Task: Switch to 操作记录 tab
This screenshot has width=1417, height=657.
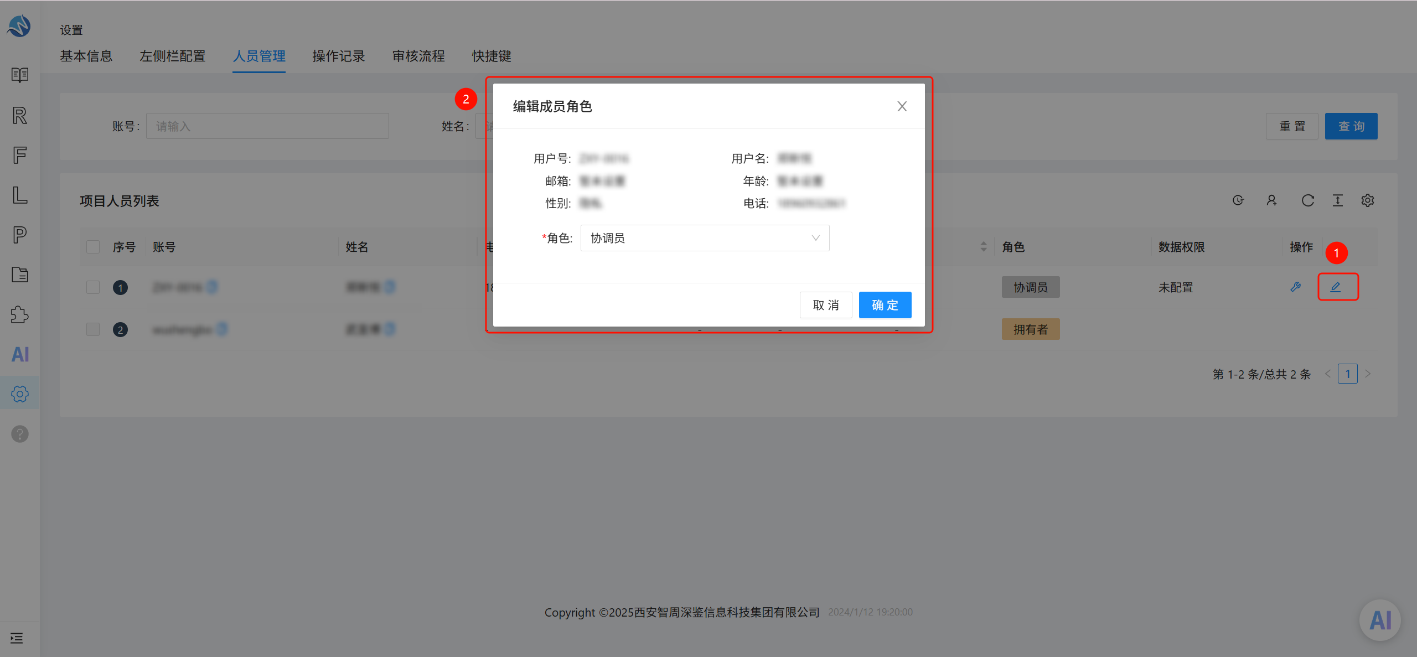Action: click(339, 56)
